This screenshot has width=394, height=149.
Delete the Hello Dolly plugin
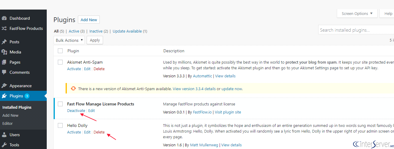(x=99, y=132)
